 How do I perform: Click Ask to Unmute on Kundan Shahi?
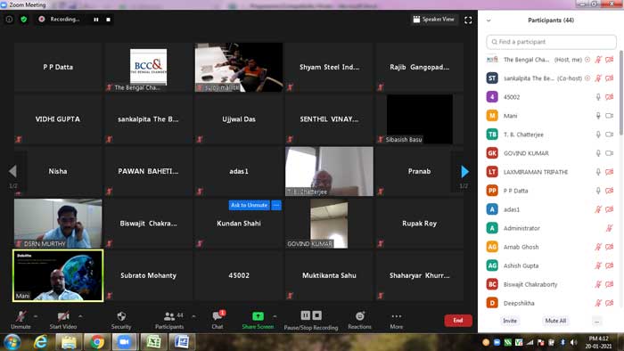(x=249, y=205)
